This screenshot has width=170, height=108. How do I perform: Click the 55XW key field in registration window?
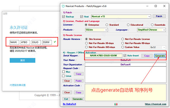click(x=47, y=42)
